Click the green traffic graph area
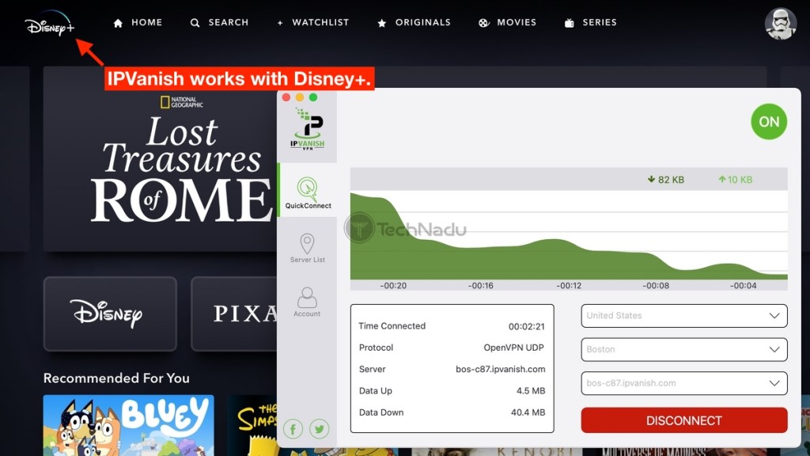 [569, 235]
